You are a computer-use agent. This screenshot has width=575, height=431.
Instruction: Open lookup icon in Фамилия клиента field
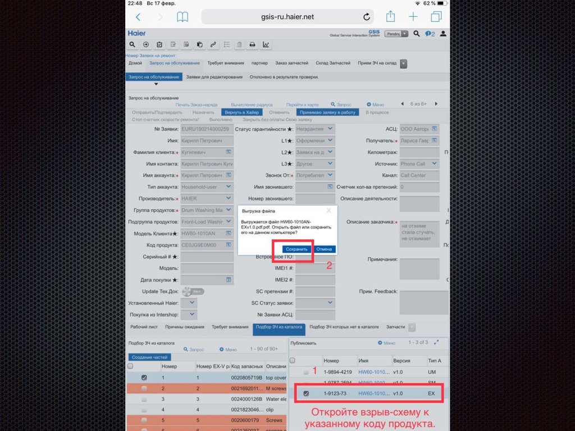(229, 152)
